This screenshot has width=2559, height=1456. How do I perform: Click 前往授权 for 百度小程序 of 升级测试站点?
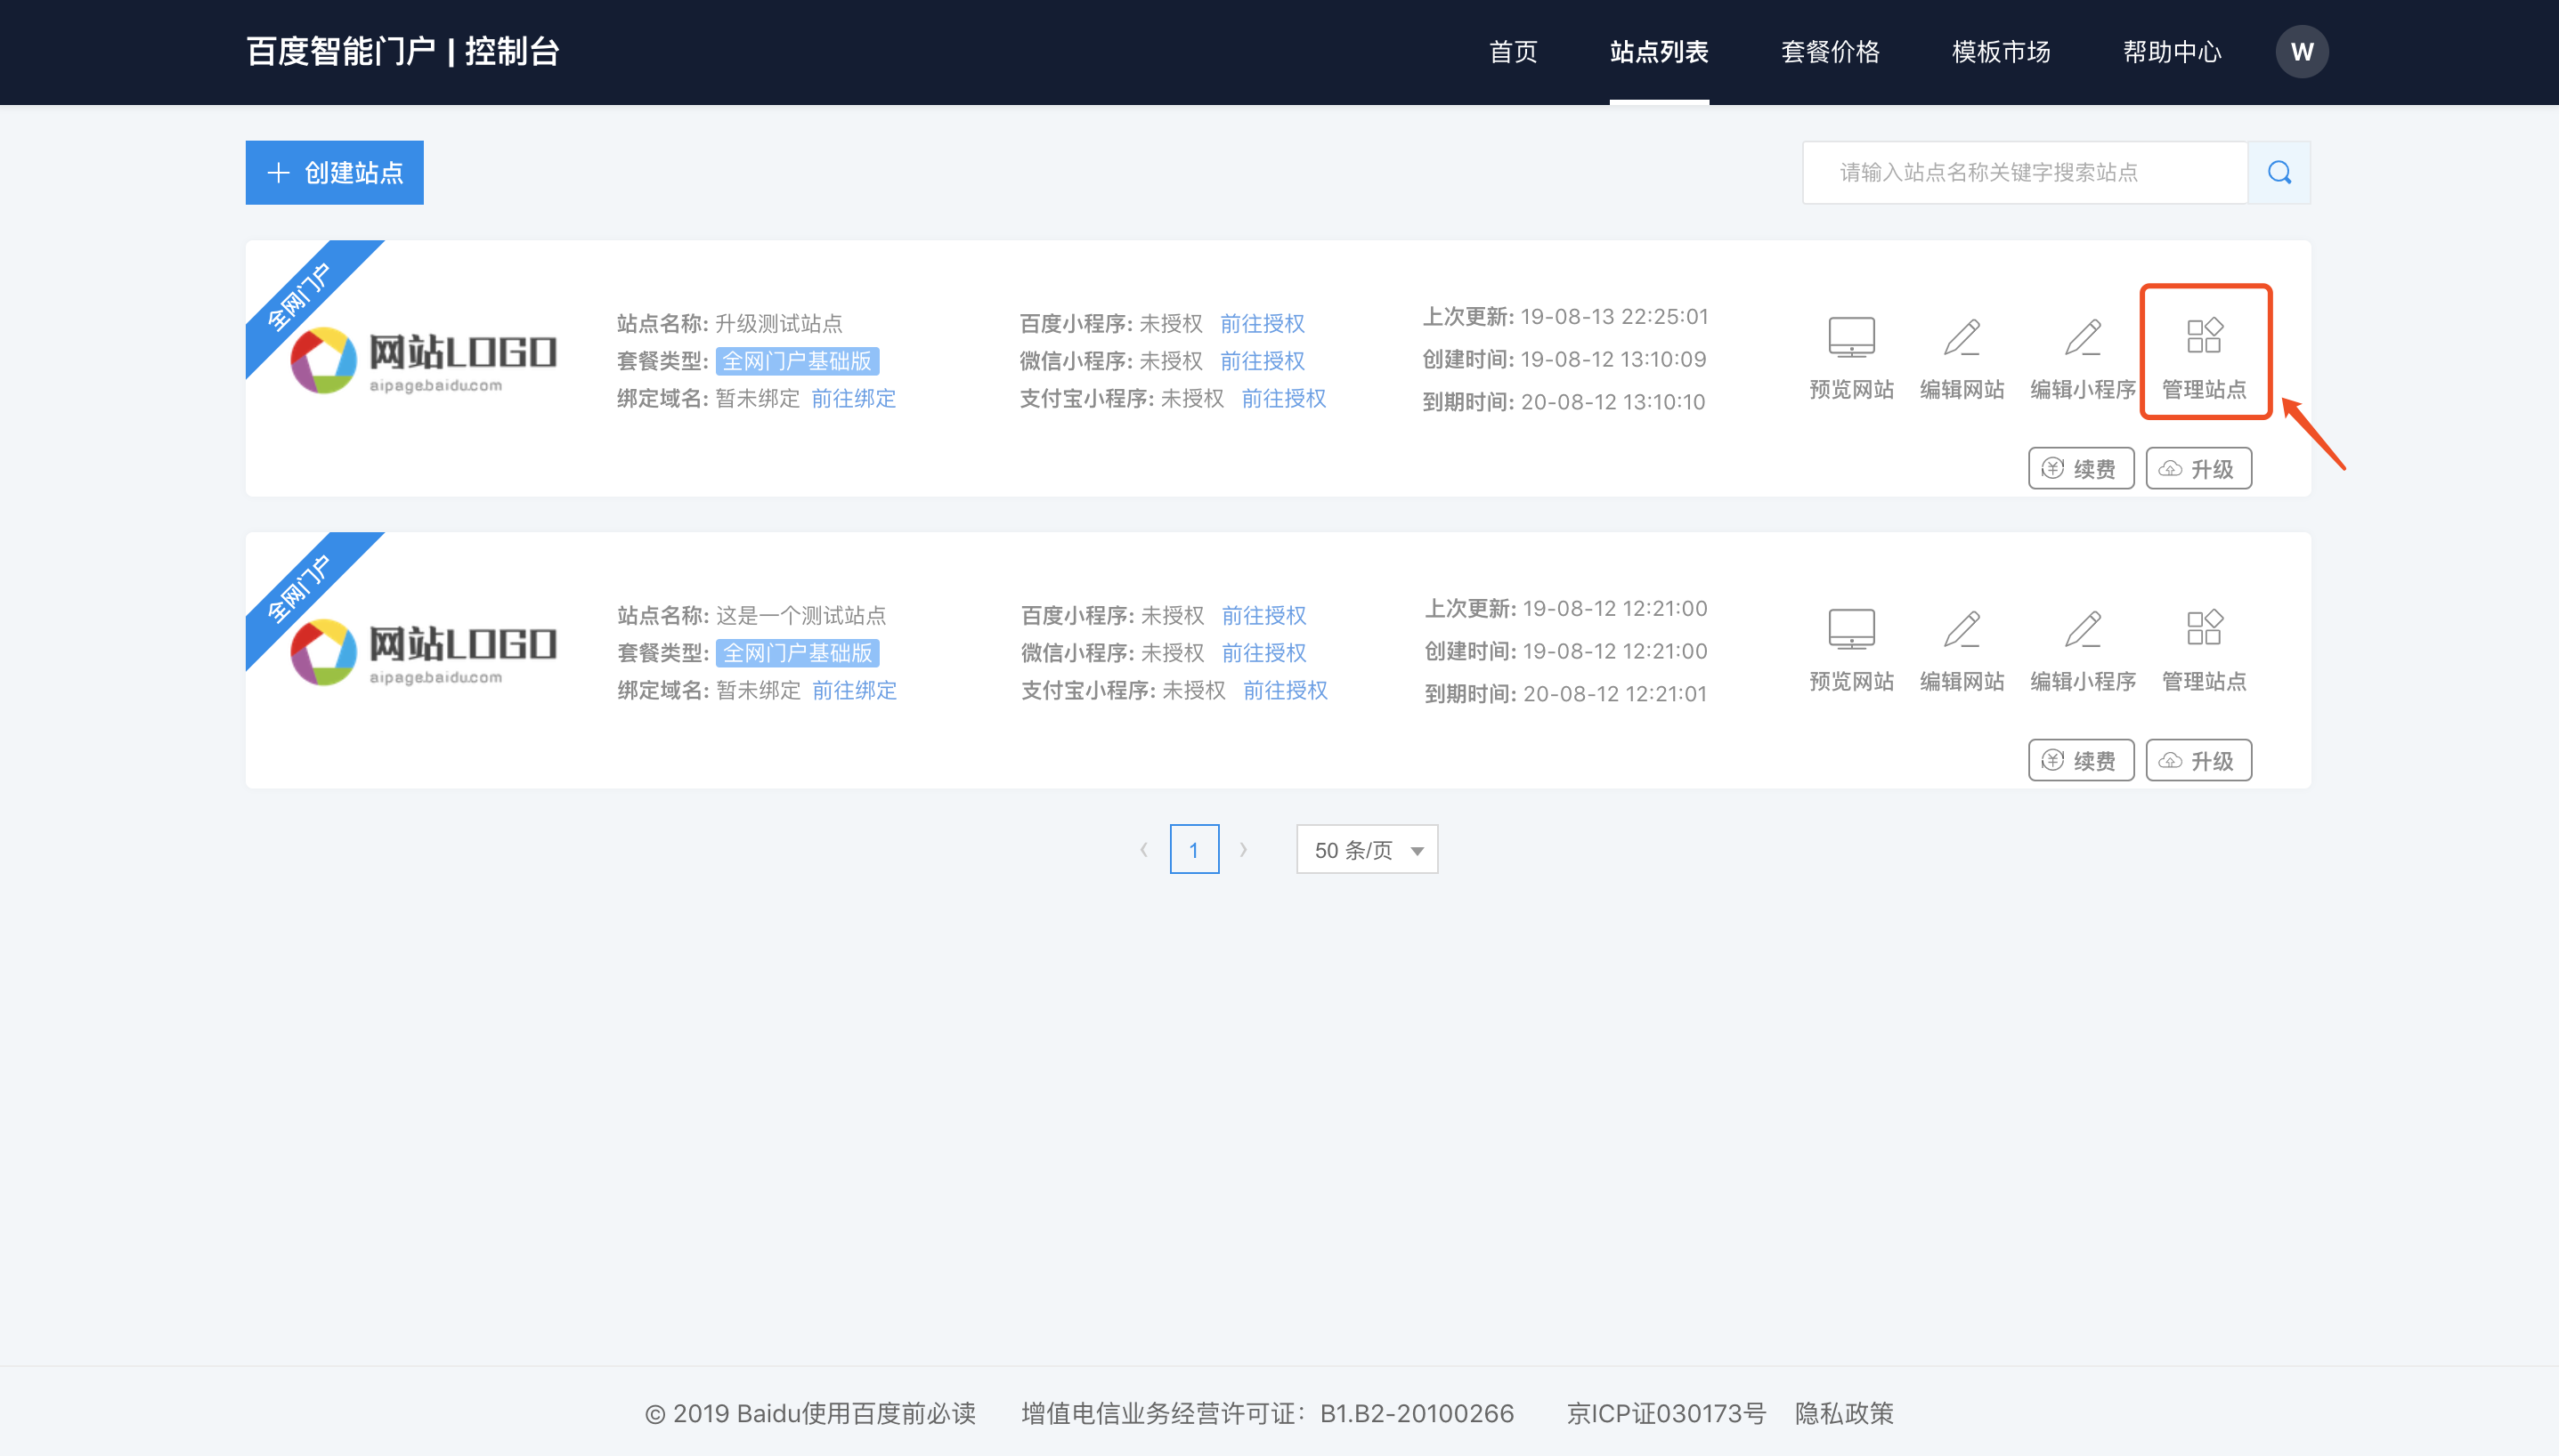click(x=1263, y=323)
